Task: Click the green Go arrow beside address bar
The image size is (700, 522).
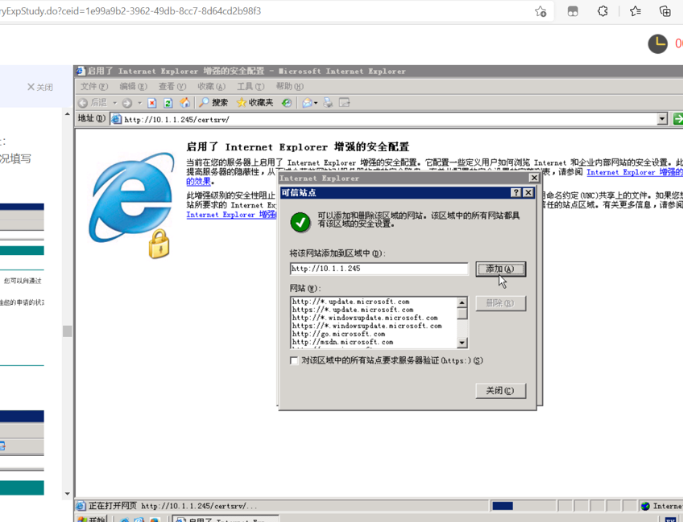Action: tap(677, 119)
